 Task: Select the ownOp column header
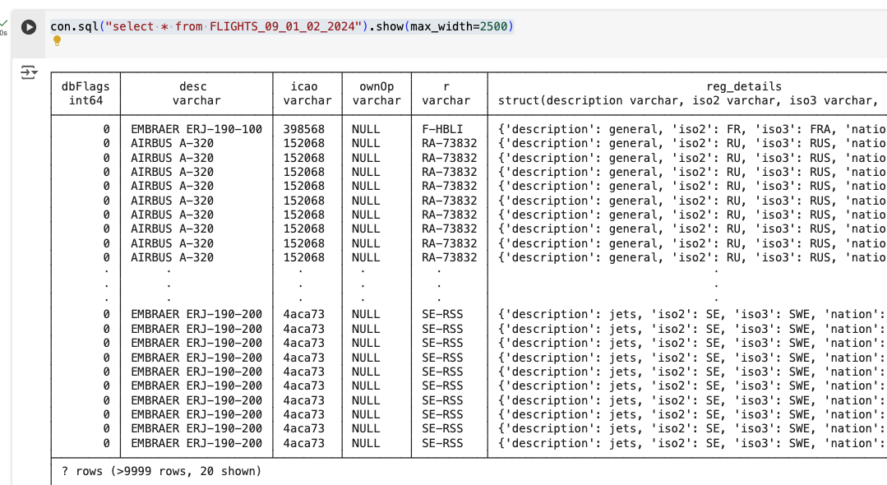pos(377,86)
